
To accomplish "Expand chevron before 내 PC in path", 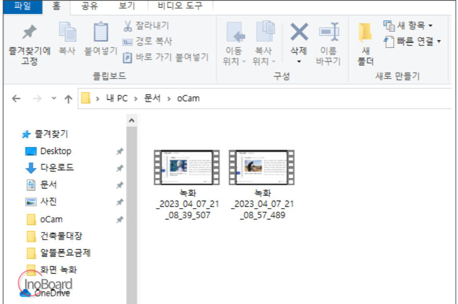I will tap(97, 99).
